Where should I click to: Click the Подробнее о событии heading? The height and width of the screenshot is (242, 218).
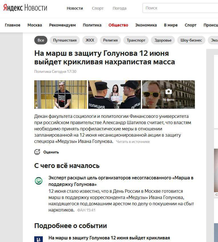[x=70, y=226]
